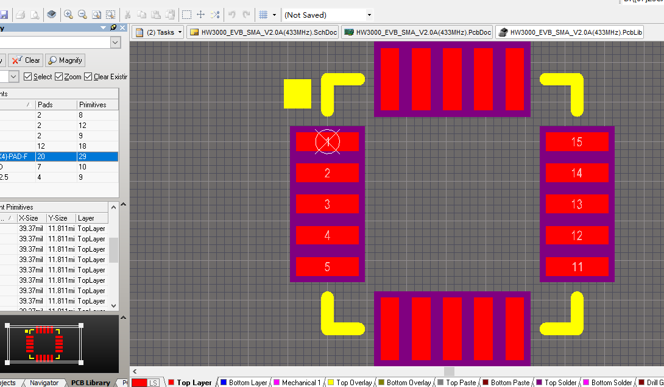Image resolution: width=664 pixels, height=387 pixels.
Task: Click the red current layer color swatch
Action: (x=140, y=382)
